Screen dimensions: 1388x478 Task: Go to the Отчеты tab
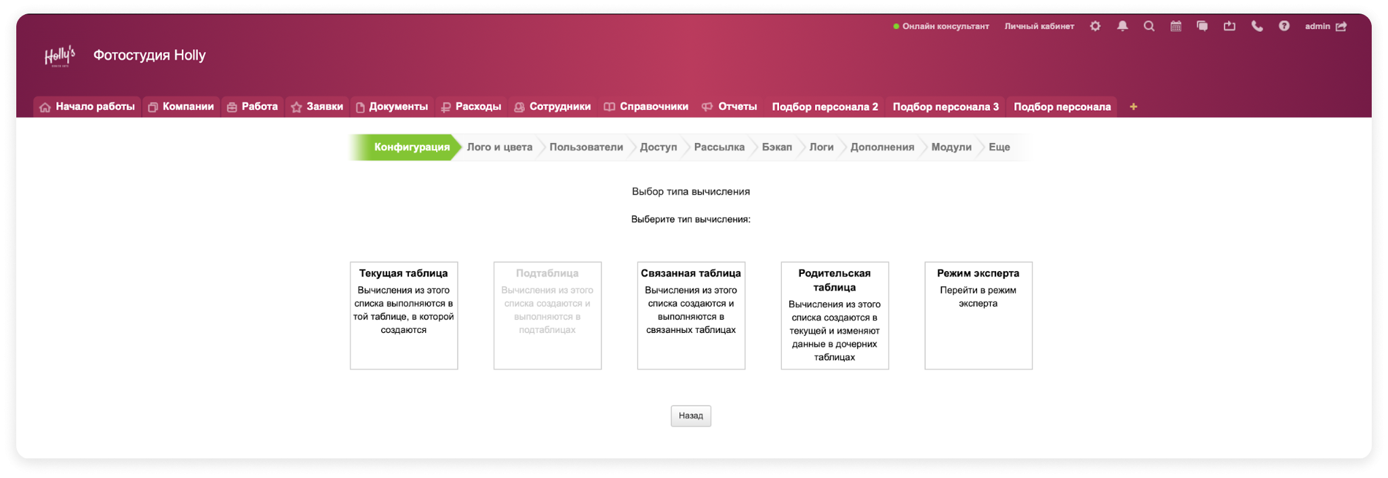[730, 106]
